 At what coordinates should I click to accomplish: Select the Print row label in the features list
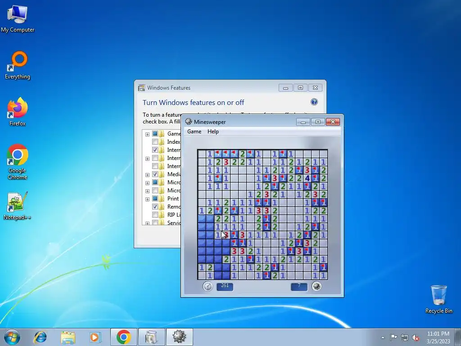[173, 199]
